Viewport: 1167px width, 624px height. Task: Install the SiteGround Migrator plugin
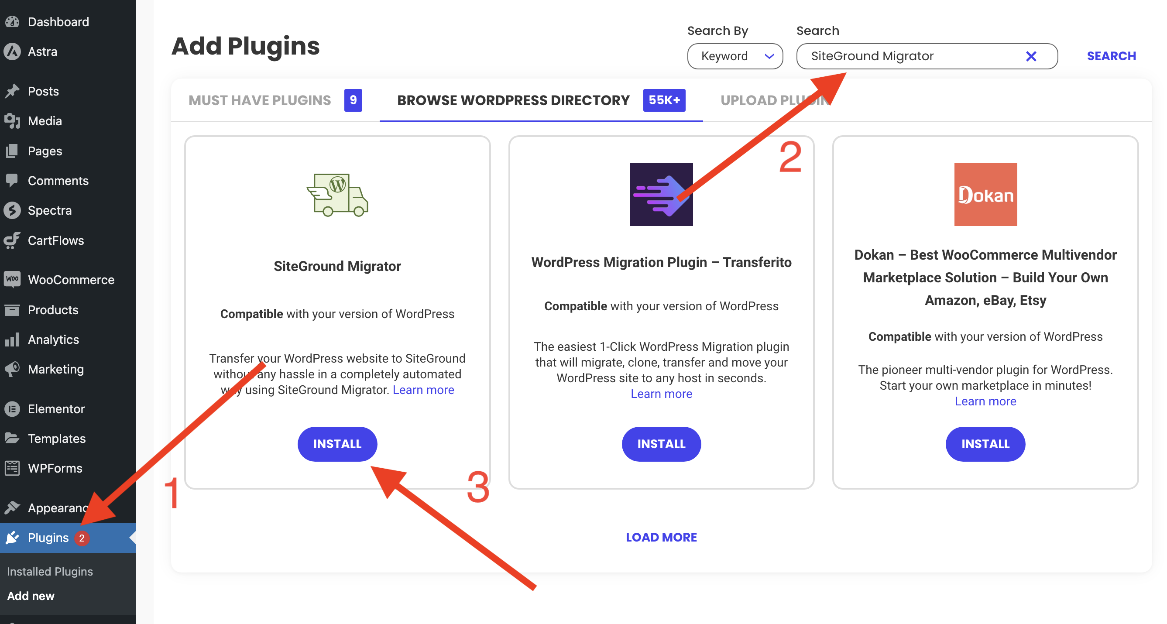click(337, 444)
